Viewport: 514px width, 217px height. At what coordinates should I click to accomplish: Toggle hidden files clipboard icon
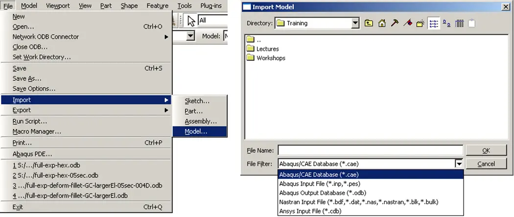tap(472, 24)
